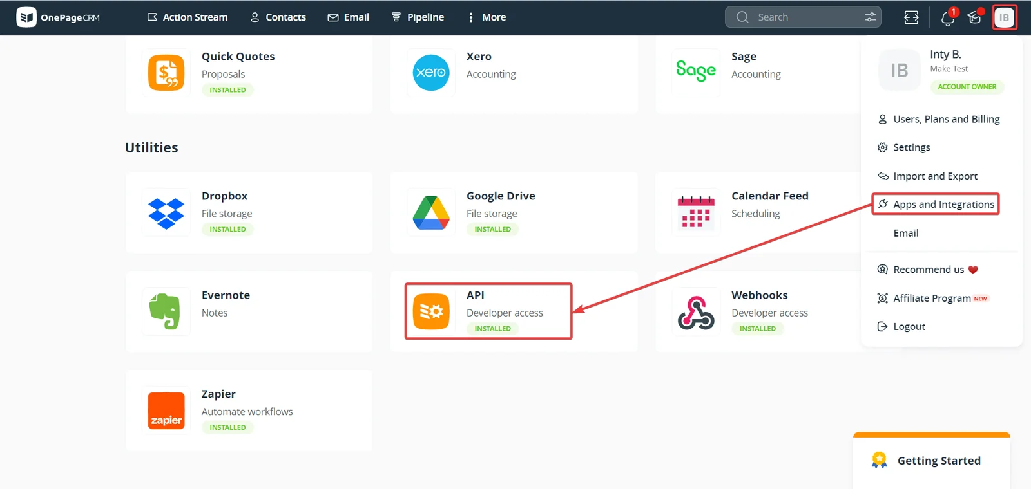Open the Evernote elephant icon
Viewport: 1031px width, 489px height.
pos(165,311)
